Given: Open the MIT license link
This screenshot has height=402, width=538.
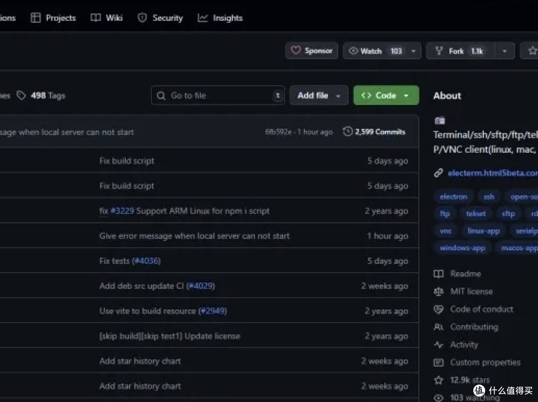Looking at the screenshot, I should pos(471,292).
